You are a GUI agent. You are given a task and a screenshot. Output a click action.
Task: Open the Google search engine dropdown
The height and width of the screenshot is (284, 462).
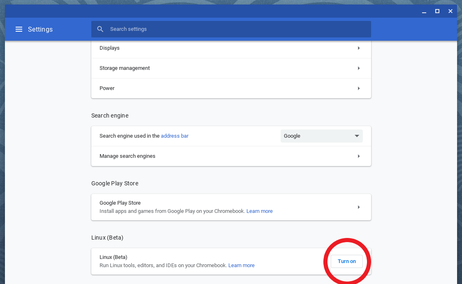(321, 136)
